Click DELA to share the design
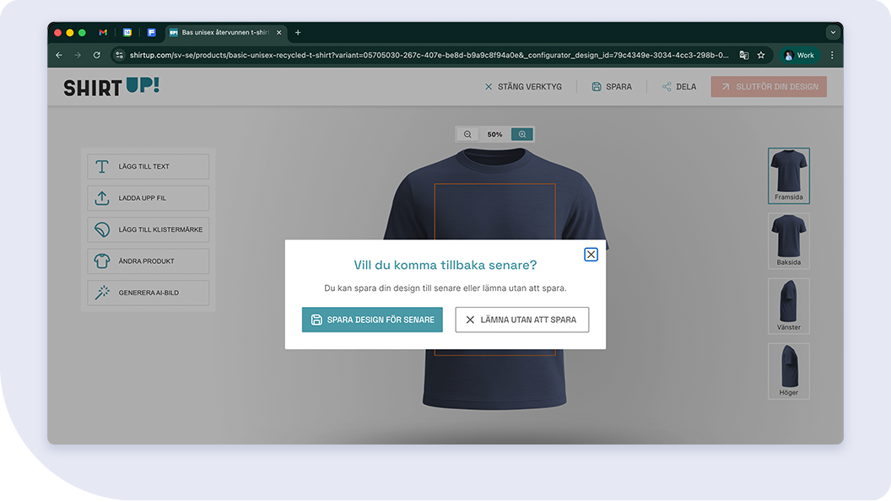 (x=679, y=87)
